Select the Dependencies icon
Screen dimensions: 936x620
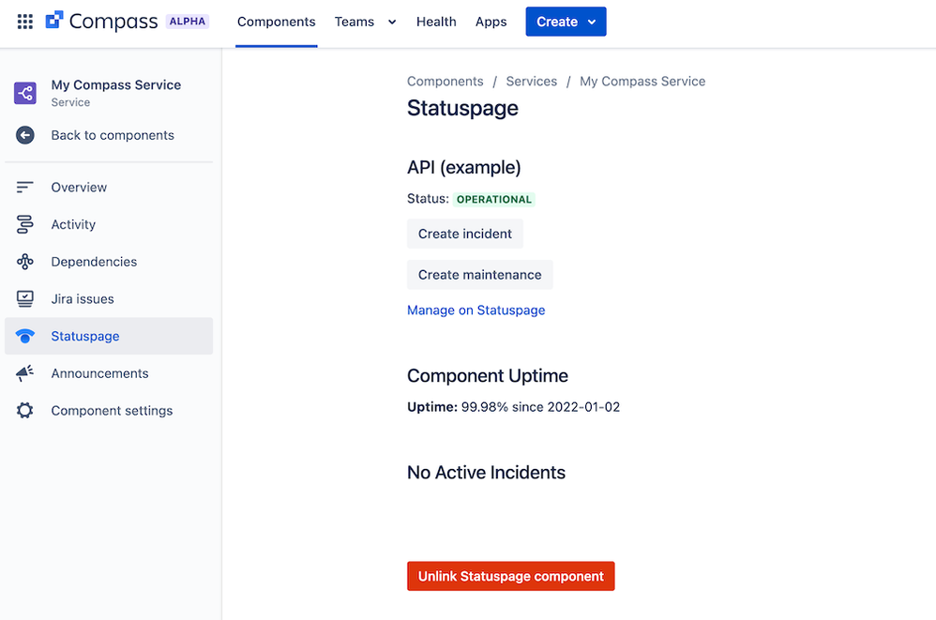25,262
